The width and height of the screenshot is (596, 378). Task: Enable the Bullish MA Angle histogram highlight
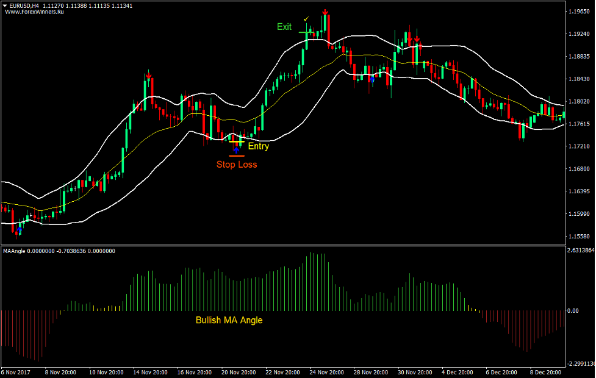228,320
